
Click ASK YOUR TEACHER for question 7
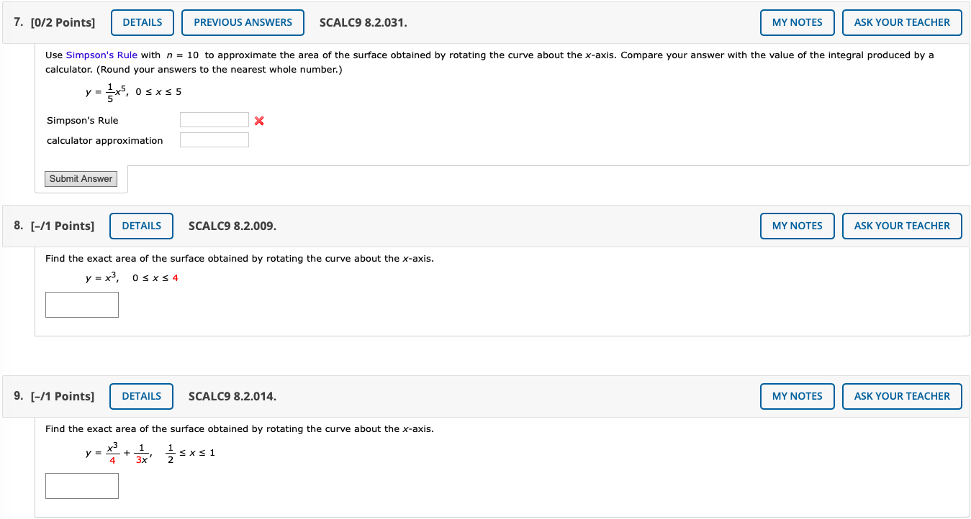(902, 22)
